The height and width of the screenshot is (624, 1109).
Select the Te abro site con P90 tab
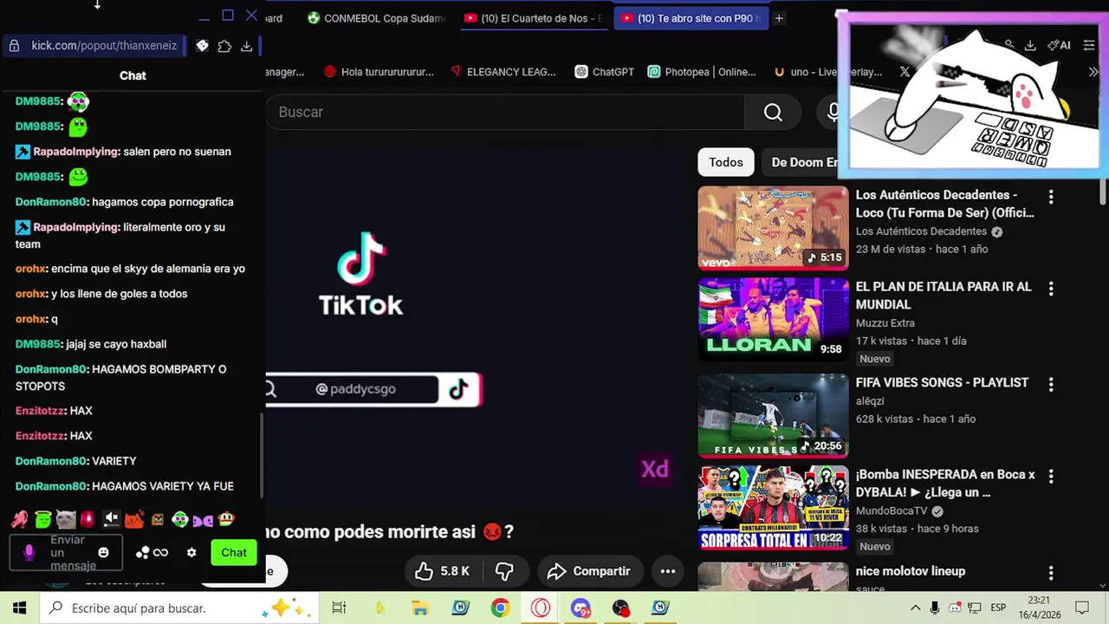coord(691,18)
